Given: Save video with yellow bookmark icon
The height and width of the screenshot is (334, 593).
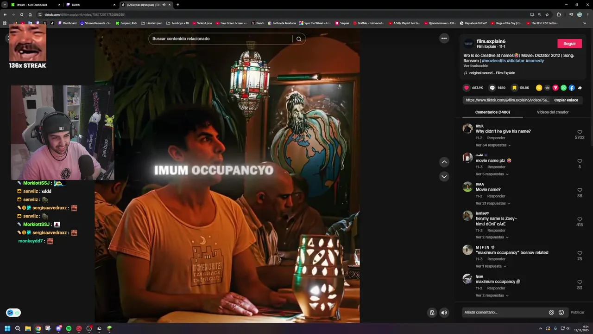Looking at the screenshot, I should 514,88.
